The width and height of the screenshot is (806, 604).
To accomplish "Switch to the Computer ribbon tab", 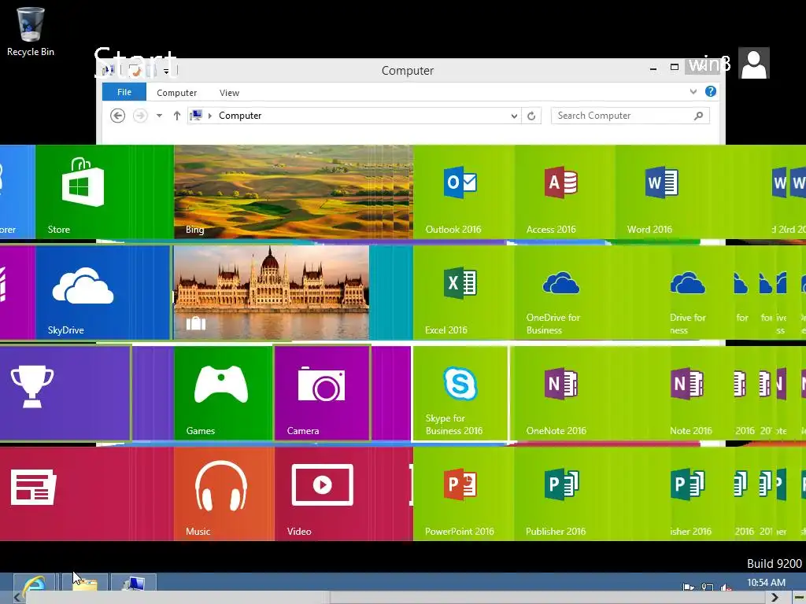I will coord(177,93).
